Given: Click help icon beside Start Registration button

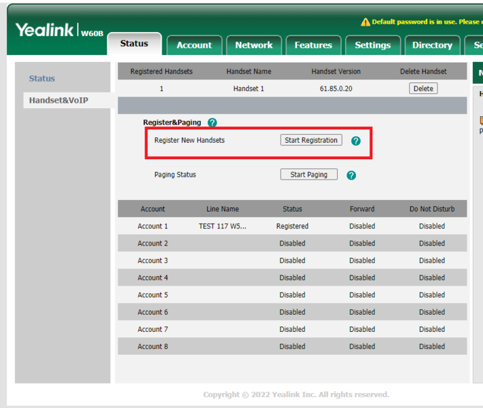Looking at the screenshot, I should click(356, 141).
